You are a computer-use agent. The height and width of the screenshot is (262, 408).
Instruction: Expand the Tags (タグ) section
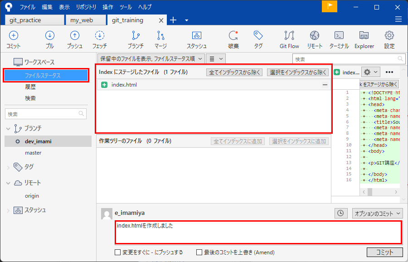click(x=8, y=167)
